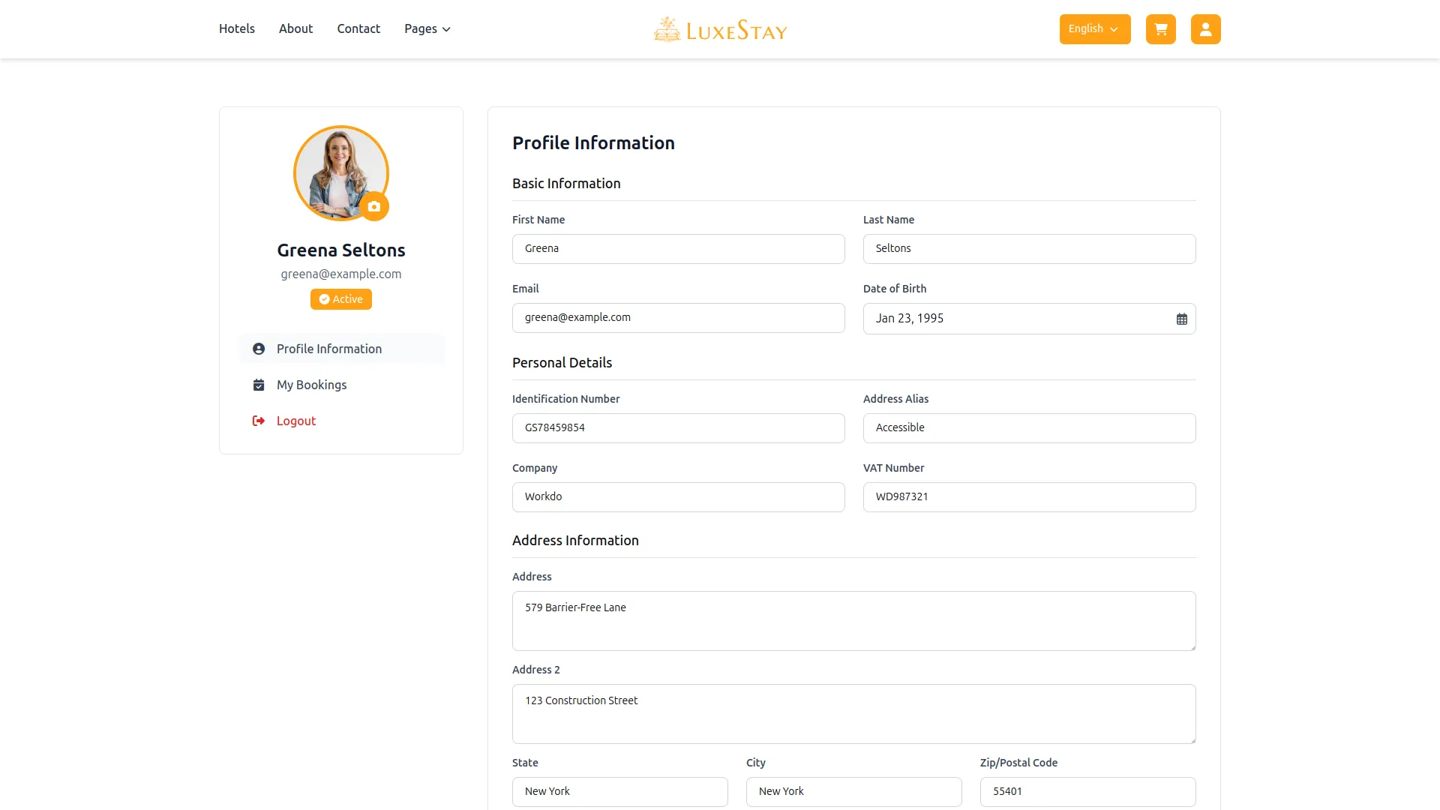Focus the State field

tap(620, 792)
